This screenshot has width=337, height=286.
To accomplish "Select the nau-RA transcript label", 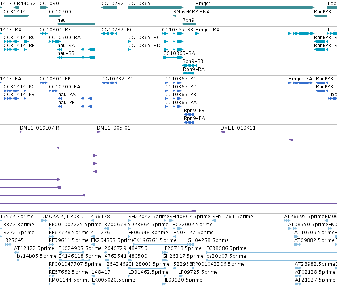I will tap(66, 46).
